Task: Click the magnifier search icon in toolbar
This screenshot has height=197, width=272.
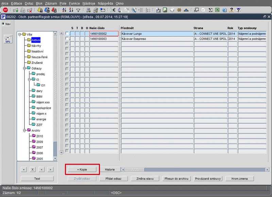Action: point(134,10)
